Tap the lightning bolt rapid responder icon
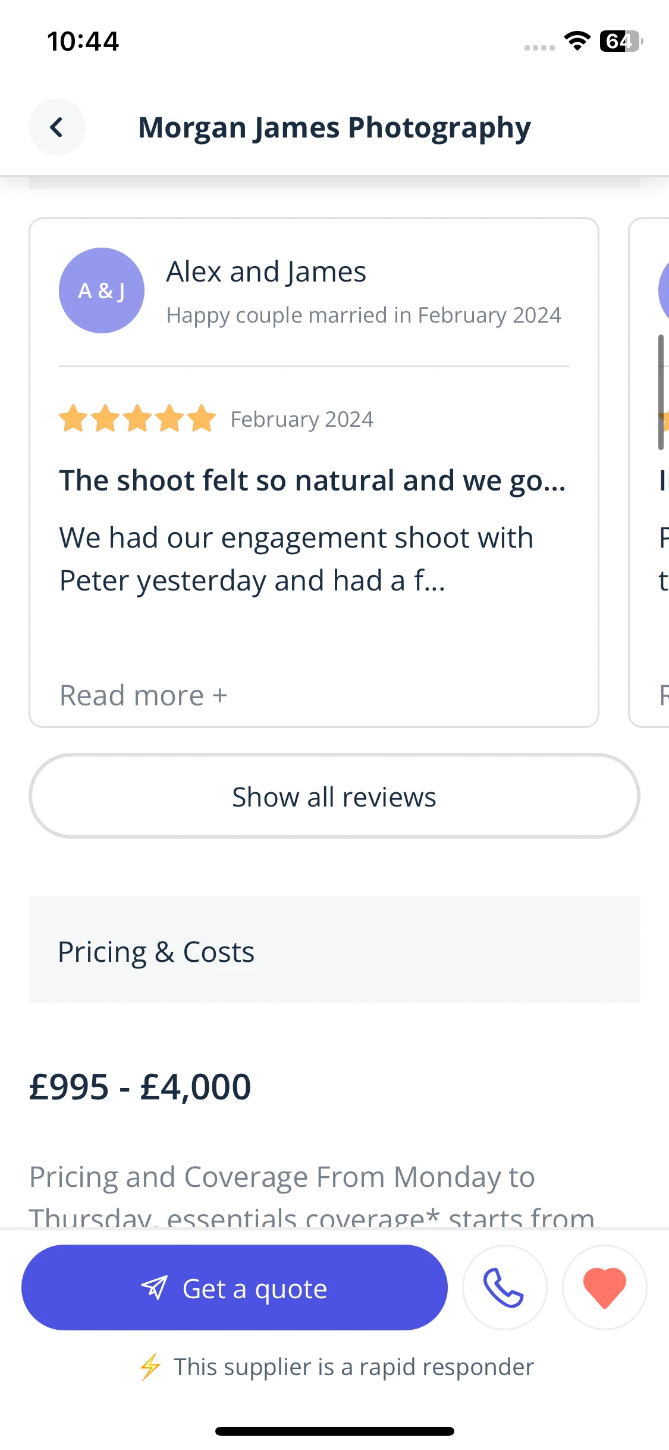The height and width of the screenshot is (1450, 669). pos(150,1367)
